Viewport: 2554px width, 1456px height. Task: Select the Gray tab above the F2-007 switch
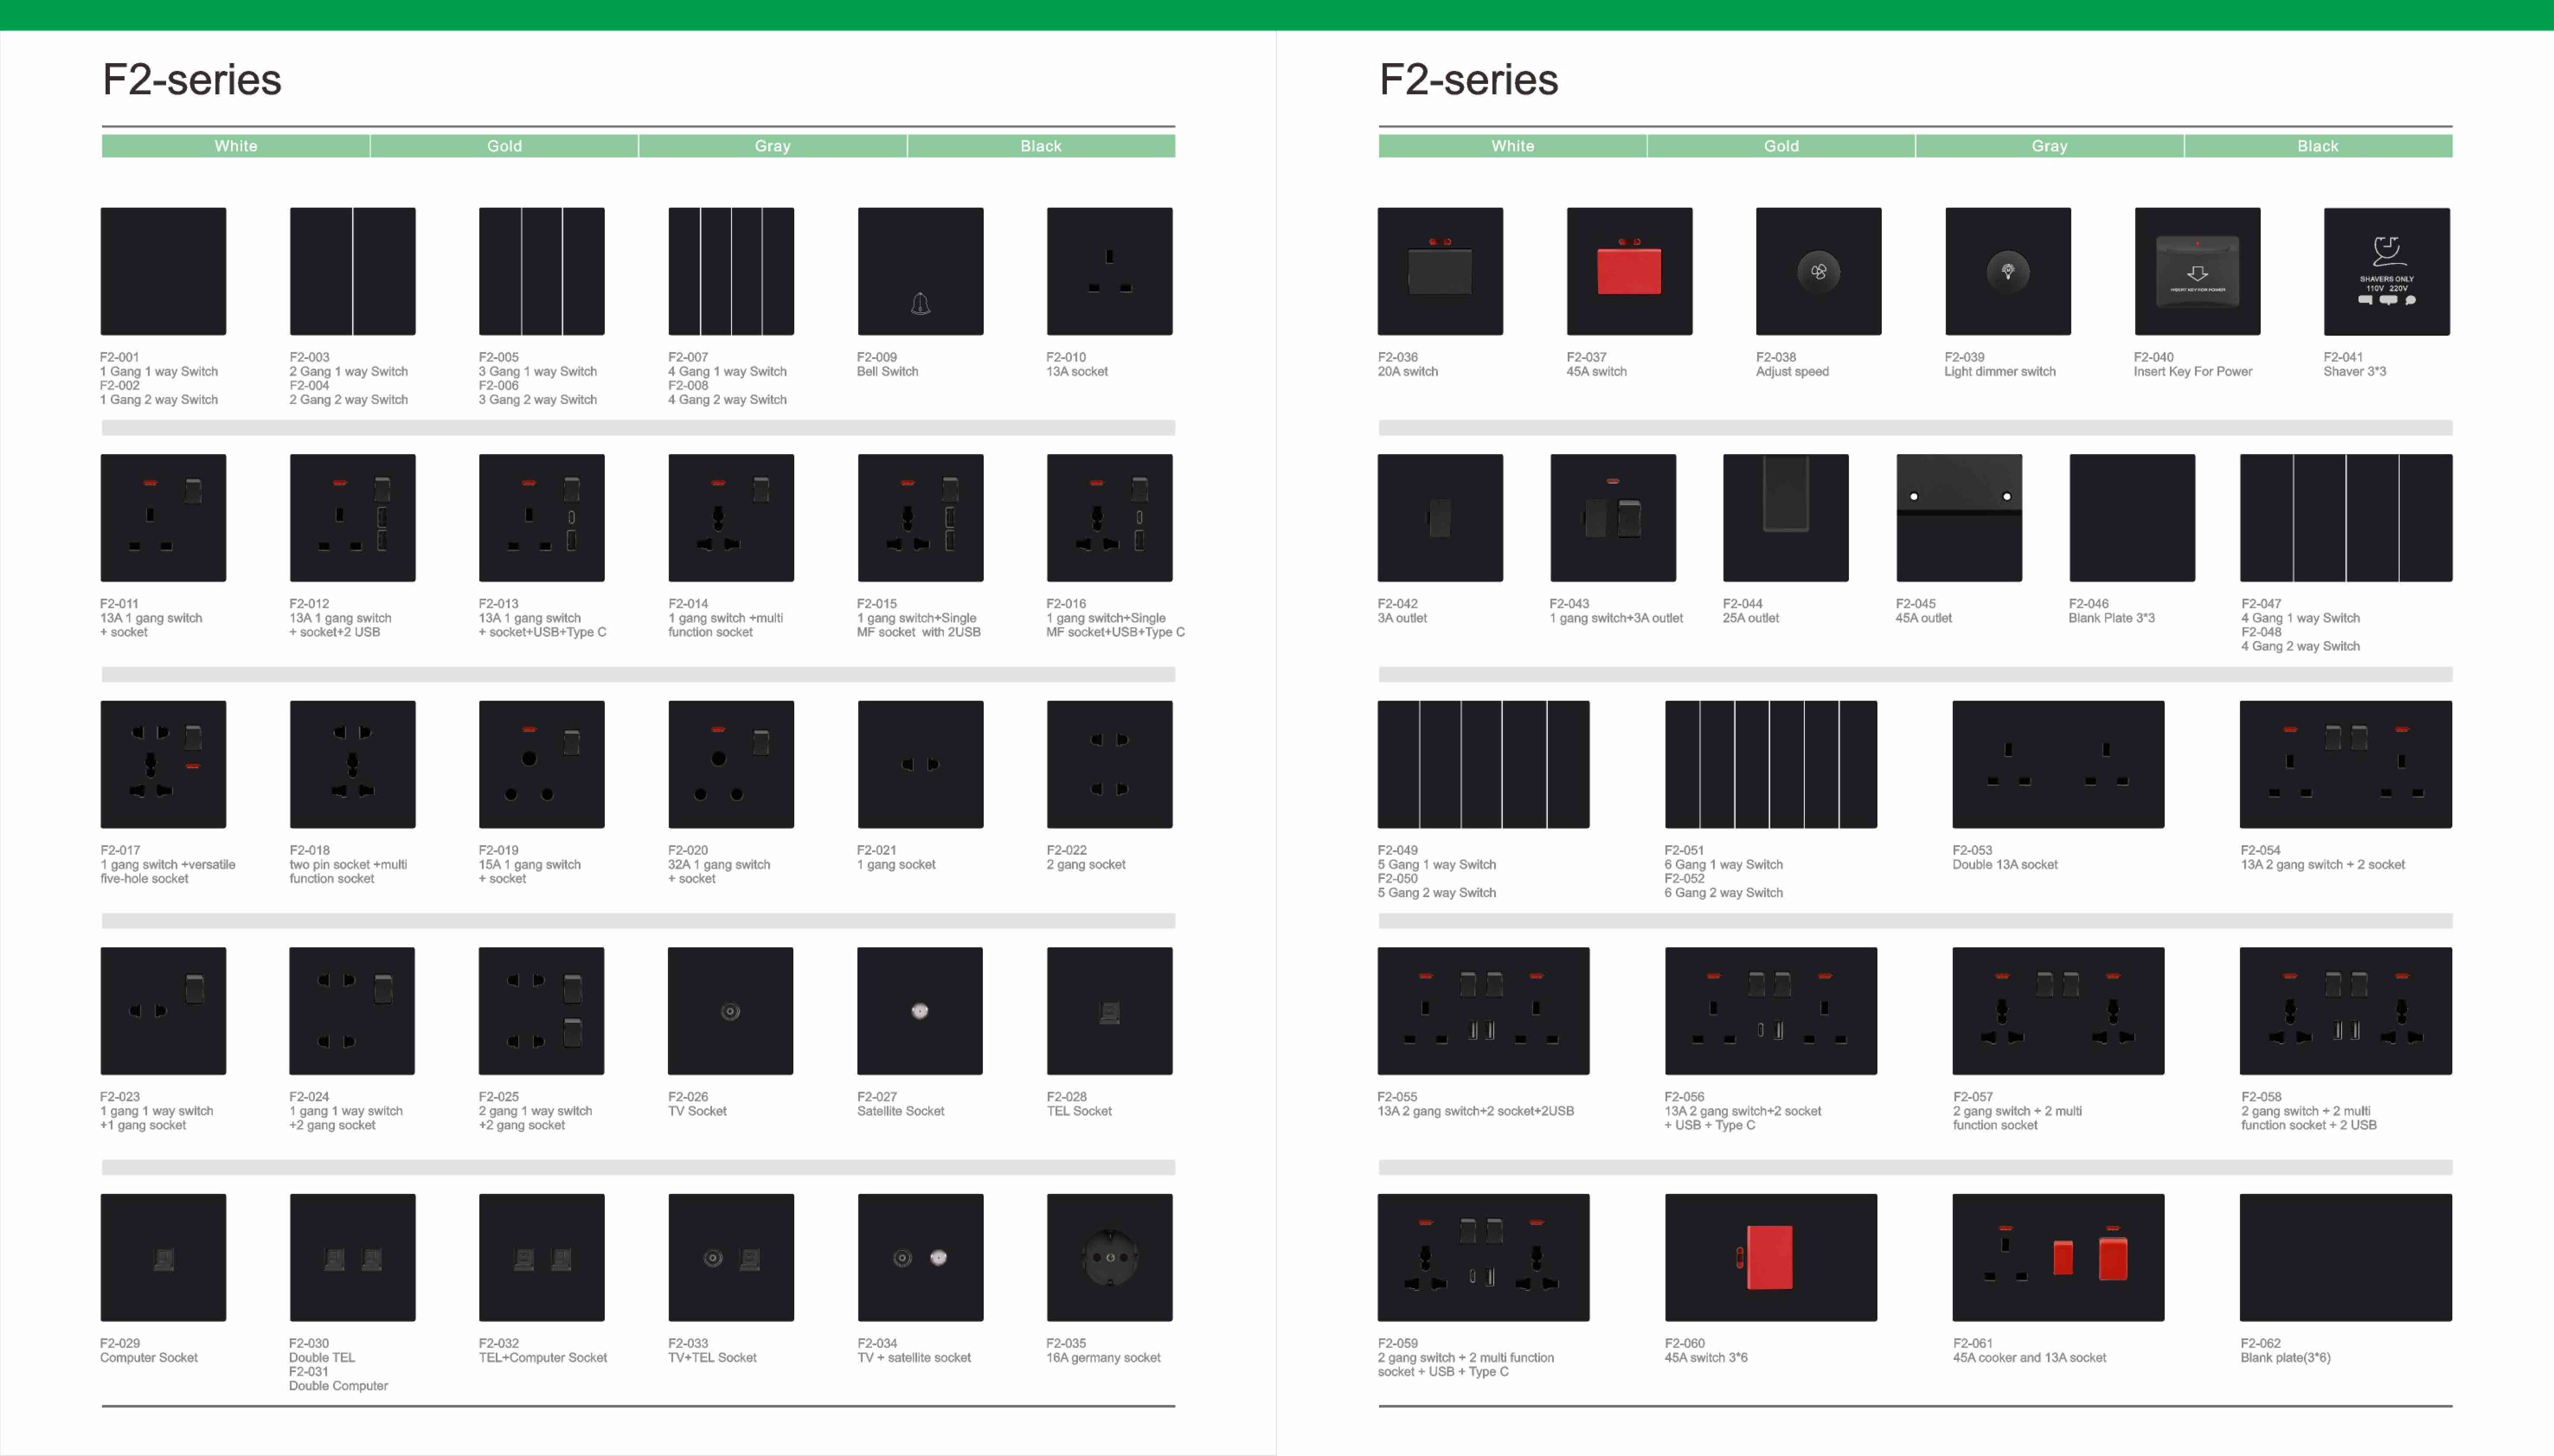point(772,146)
